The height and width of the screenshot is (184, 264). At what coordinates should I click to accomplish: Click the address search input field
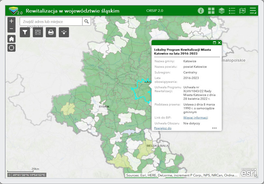51,21
